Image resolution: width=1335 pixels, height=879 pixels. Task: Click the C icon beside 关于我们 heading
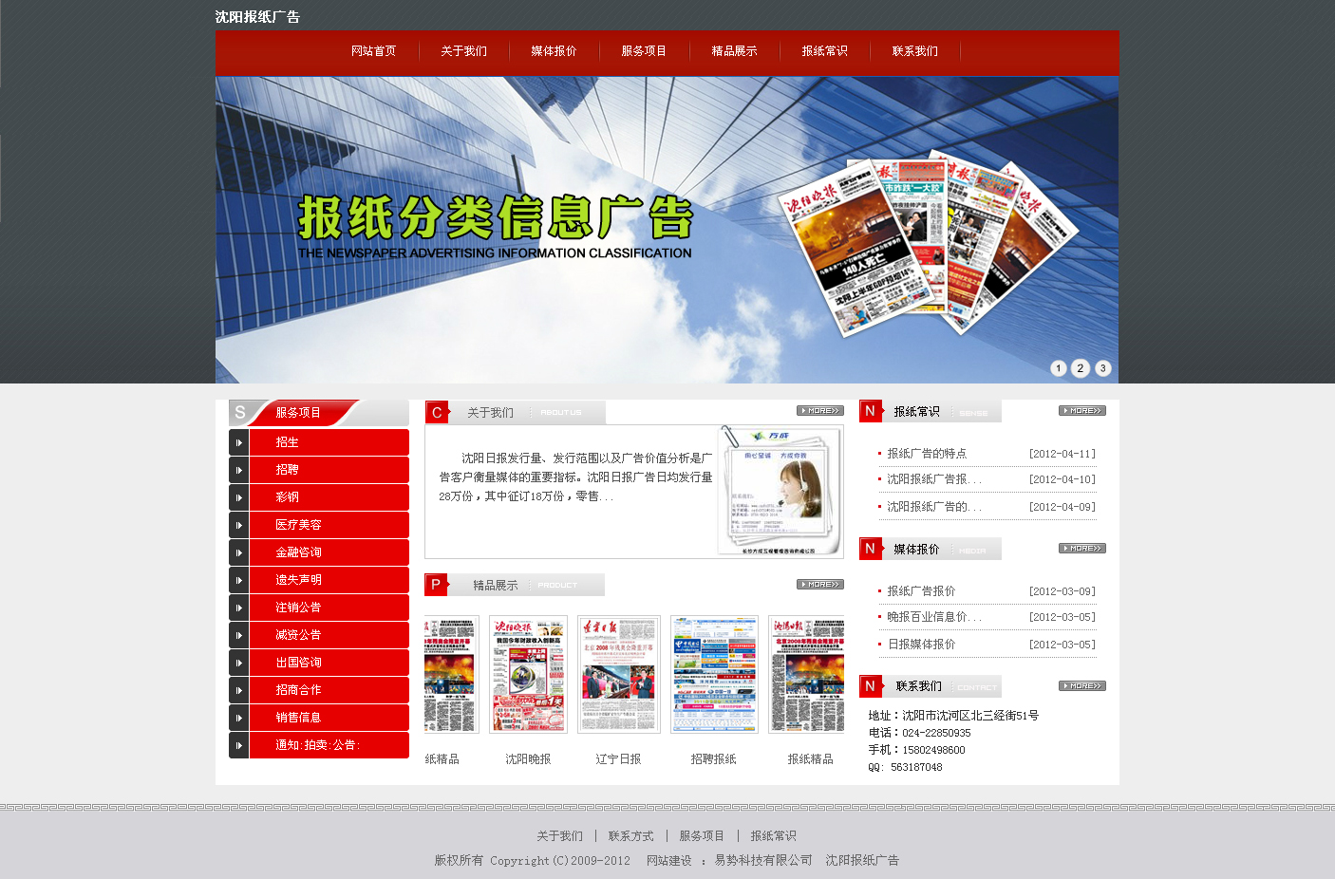click(x=435, y=411)
